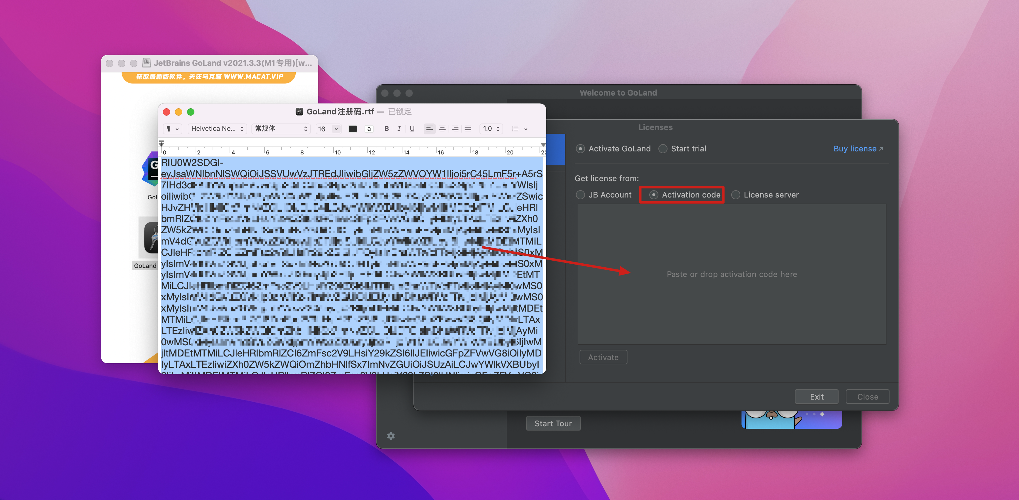Screen dimensions: 1019x500
Task: Click Start Tour in Welcome to GoLand
Action: coord(553,423)
